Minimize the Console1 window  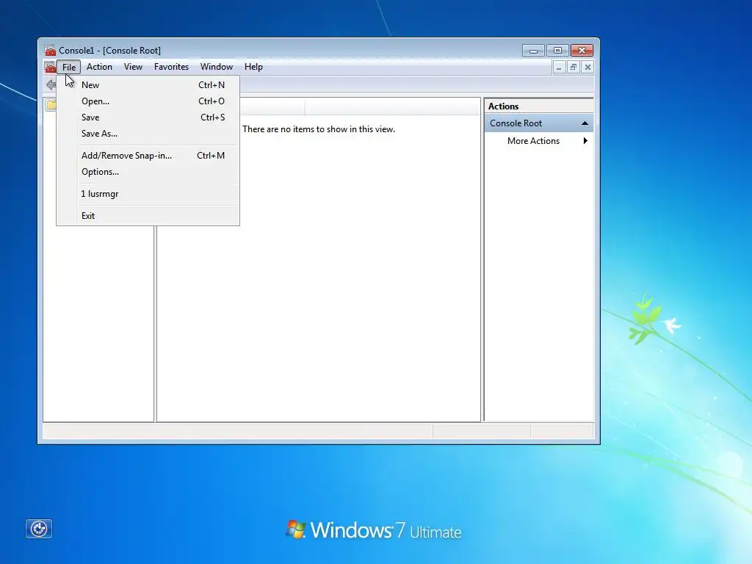[x=533, y=51]
